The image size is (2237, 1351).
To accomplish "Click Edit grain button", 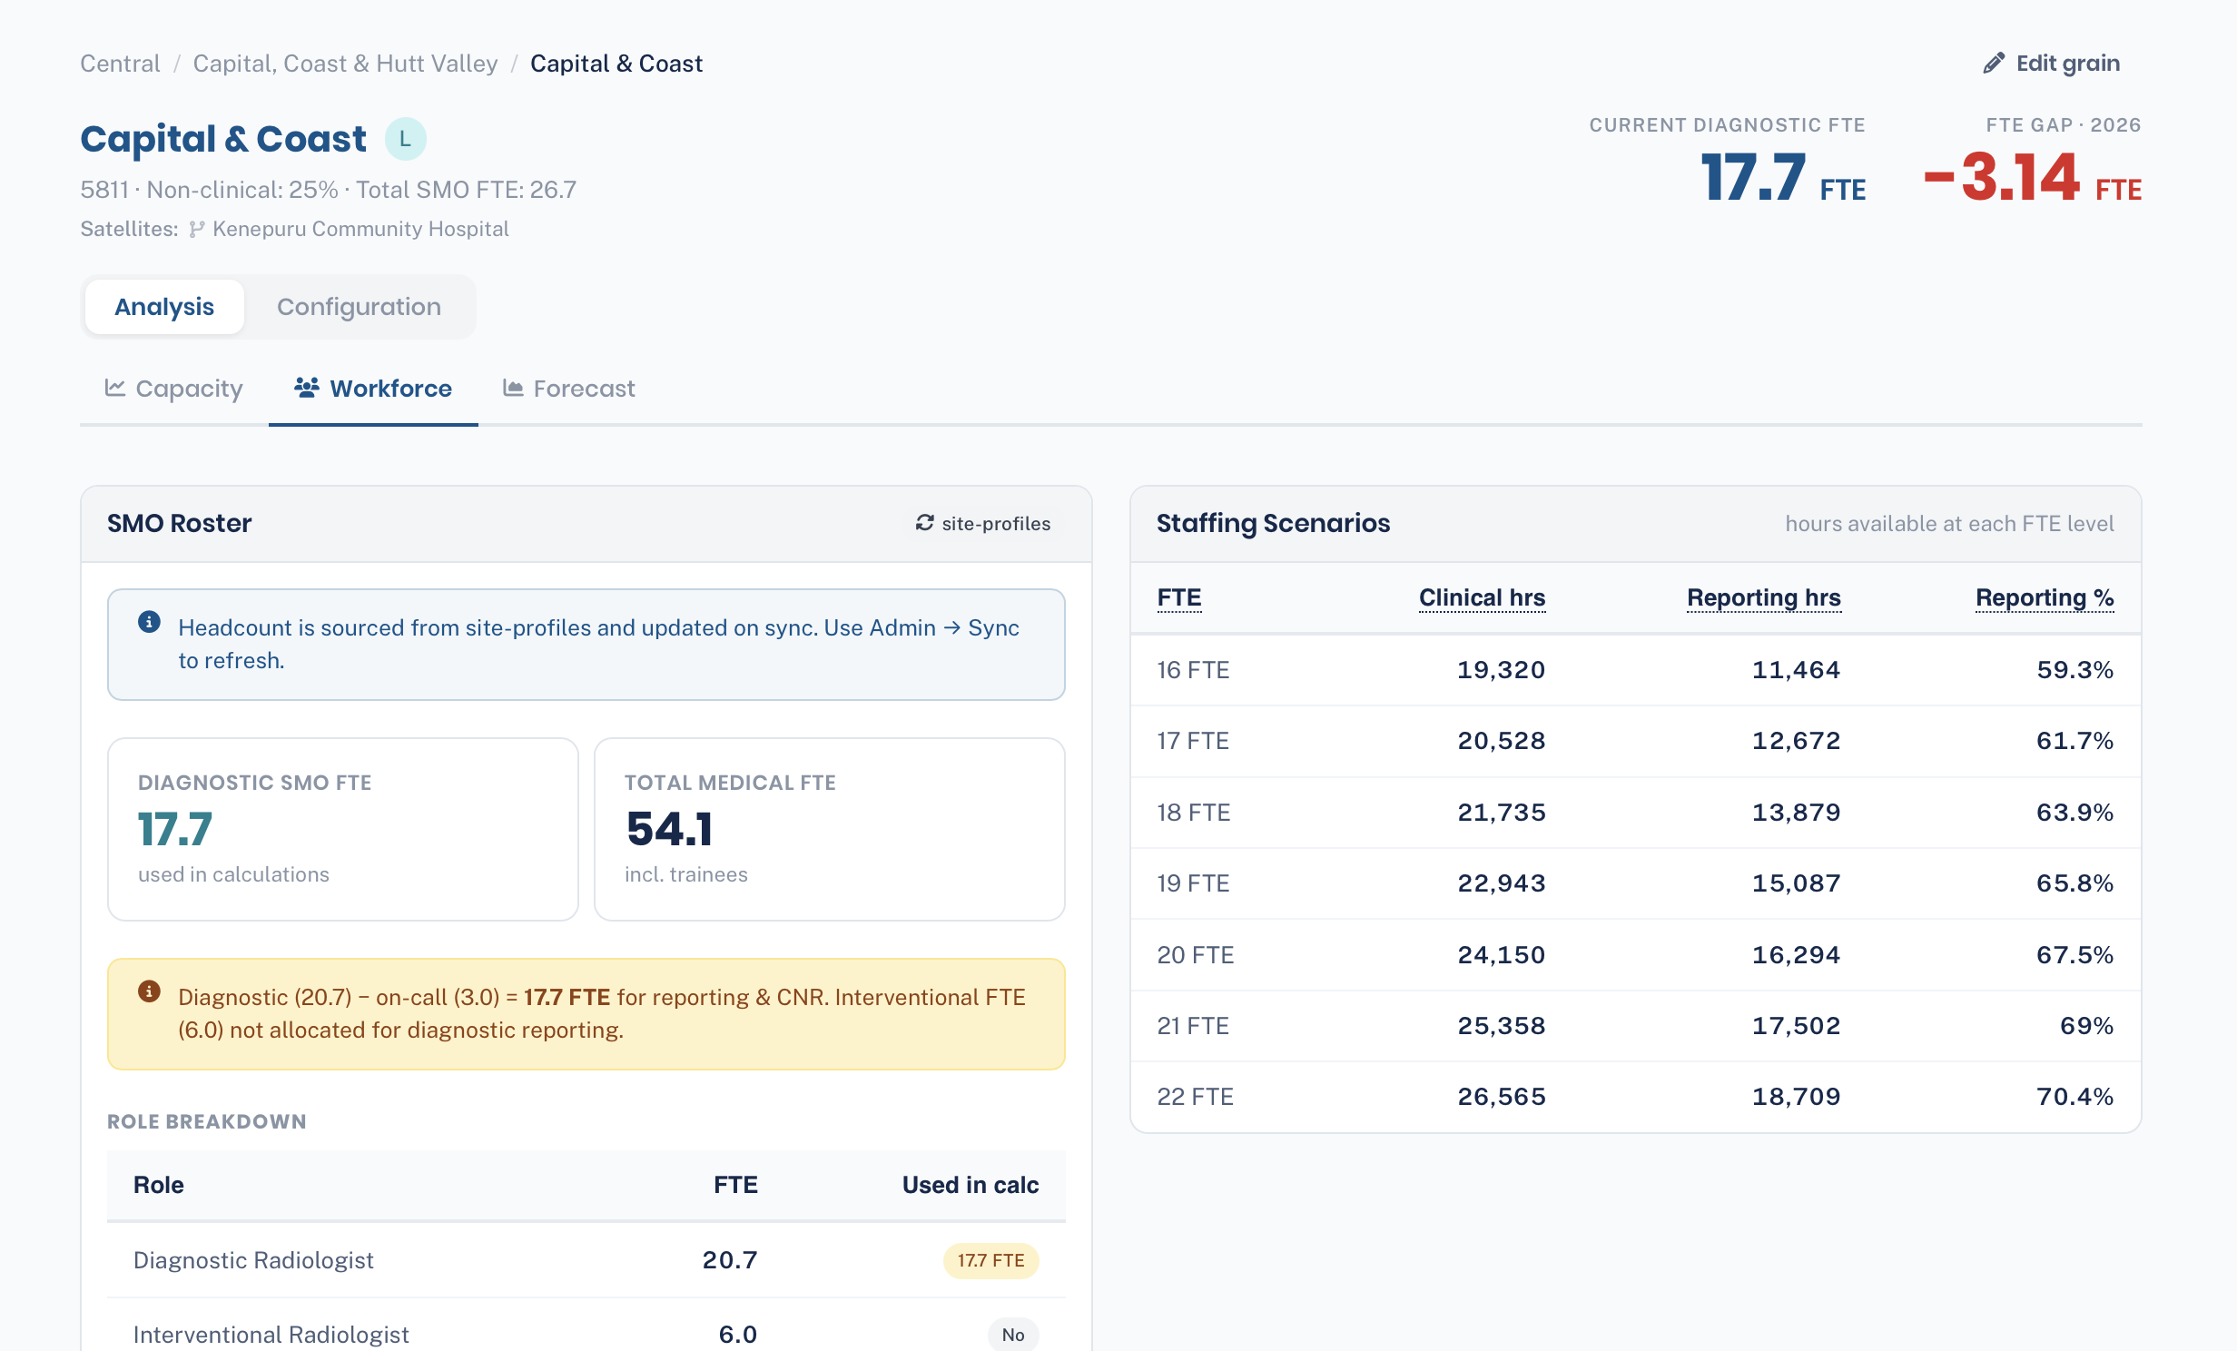I will pos(2052,64).
